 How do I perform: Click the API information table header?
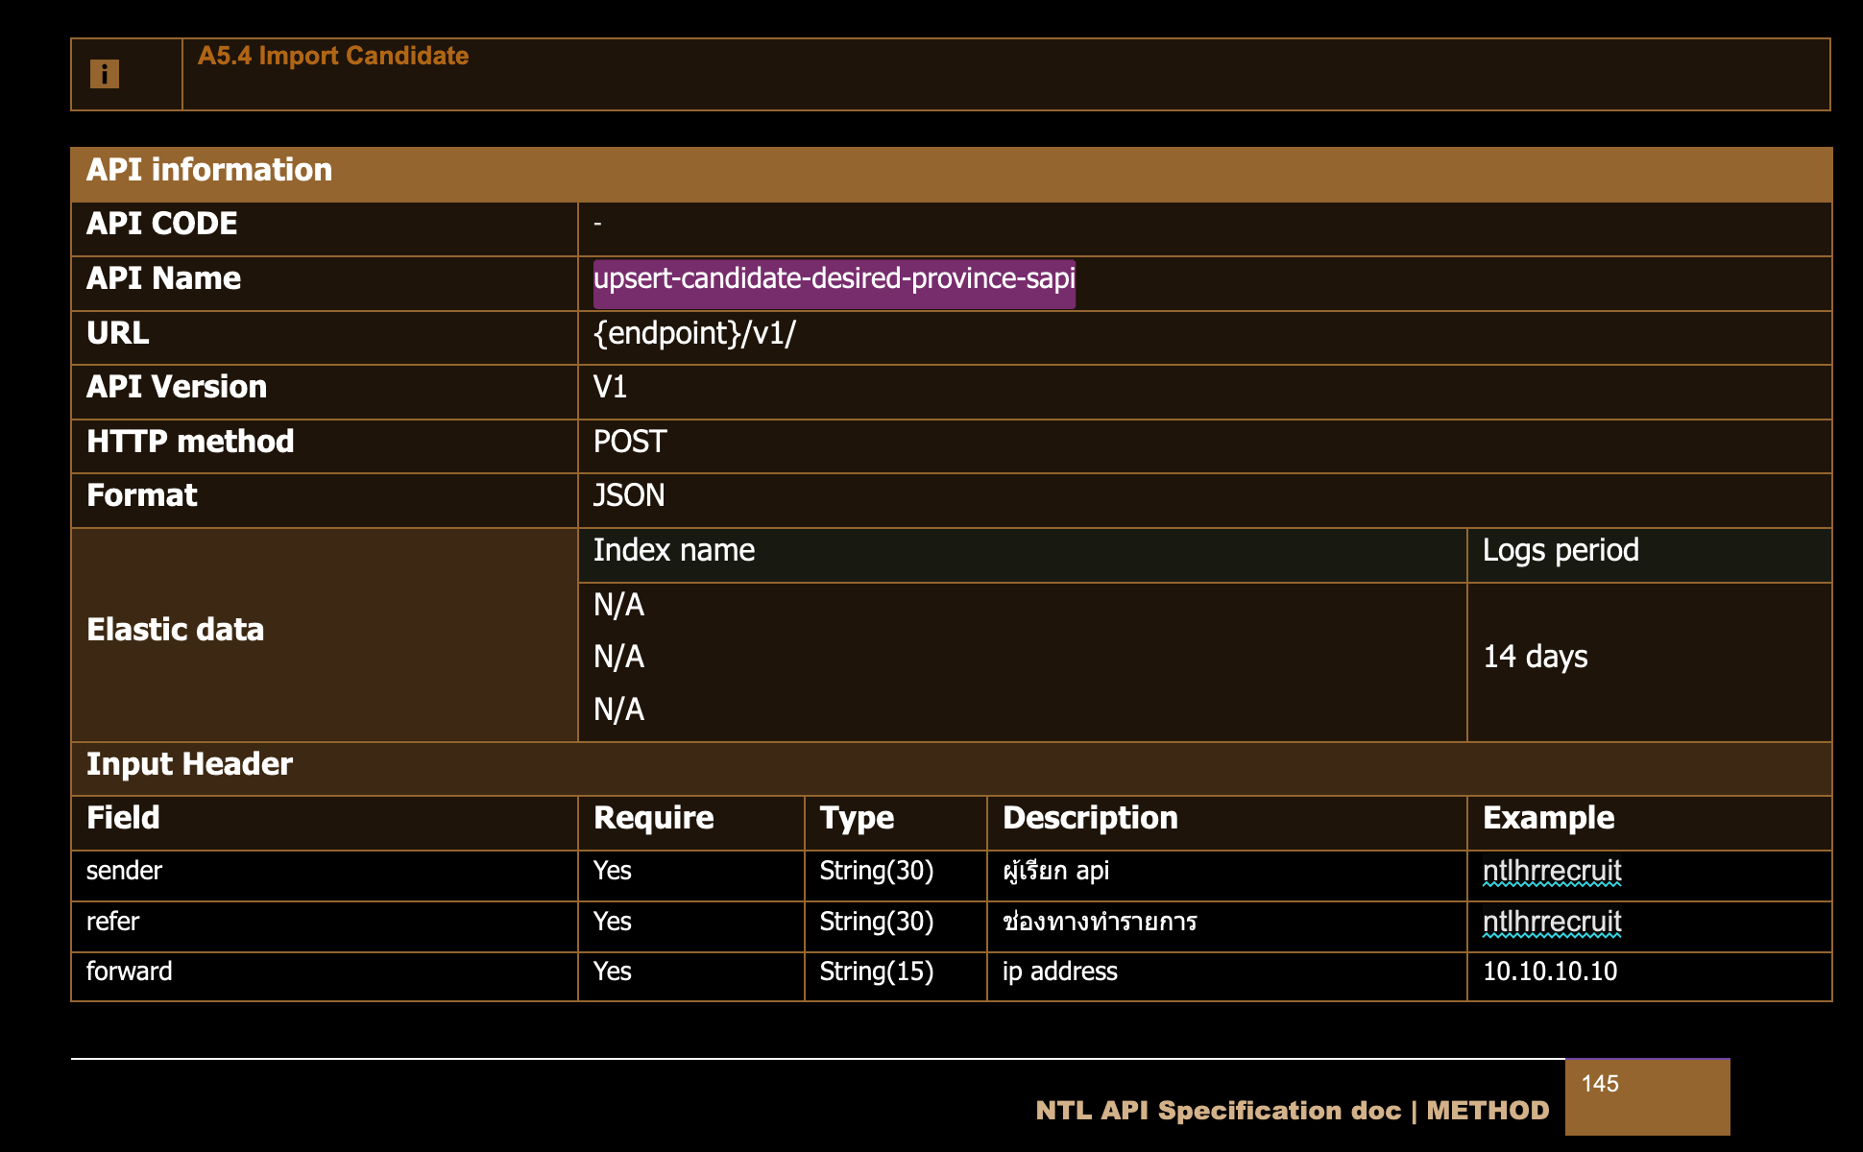[x=209, y=171]
